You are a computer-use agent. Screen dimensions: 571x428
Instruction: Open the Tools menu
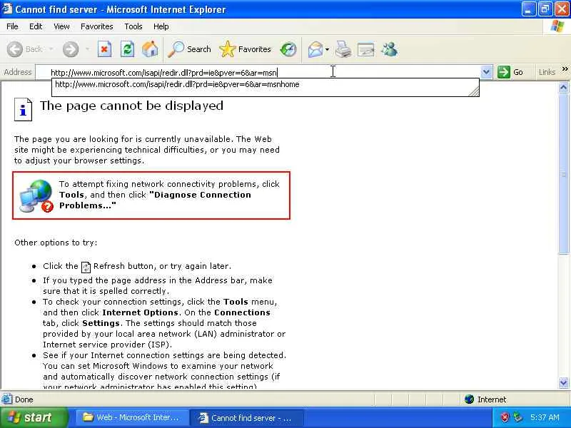133,26
